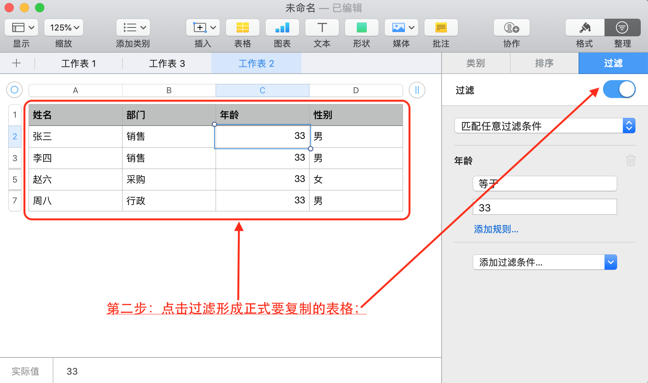Open the 125% zoom dropdown
The height and width of the screenshot is (383, 648).
click(64, 28)
